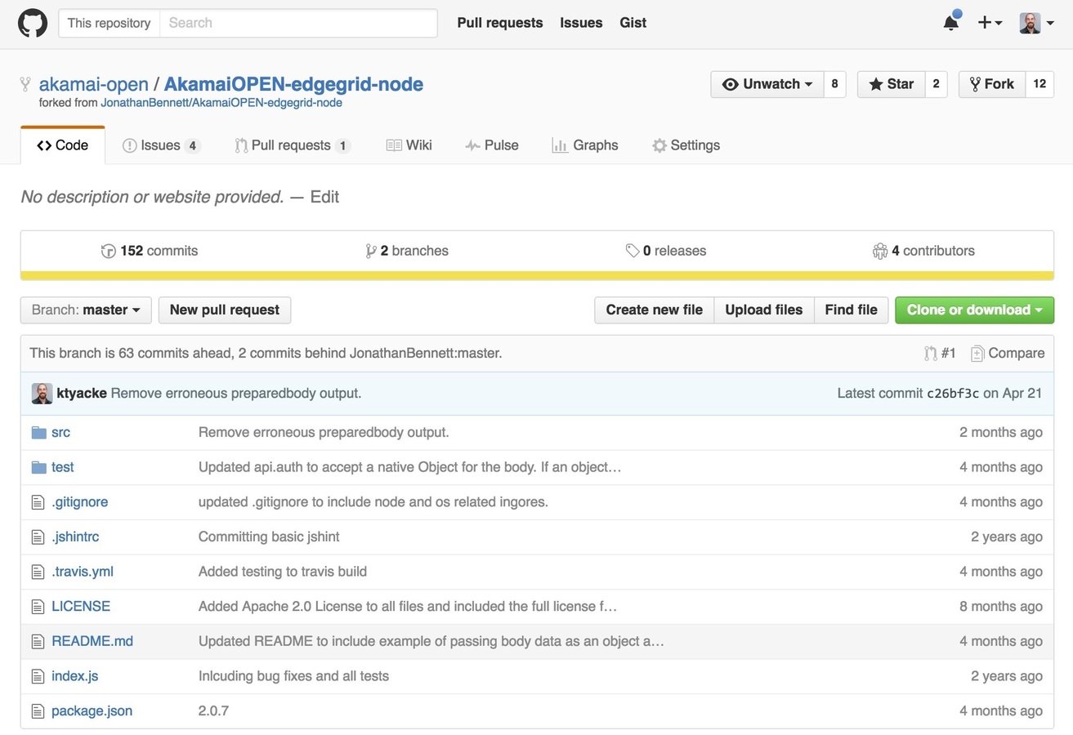
Task: Open commit 'Committing basic jshint'
Action: [269, 537]
